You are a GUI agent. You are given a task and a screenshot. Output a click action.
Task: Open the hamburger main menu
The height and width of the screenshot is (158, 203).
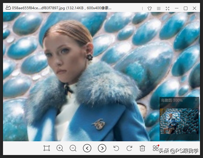[x=159, y=8]
